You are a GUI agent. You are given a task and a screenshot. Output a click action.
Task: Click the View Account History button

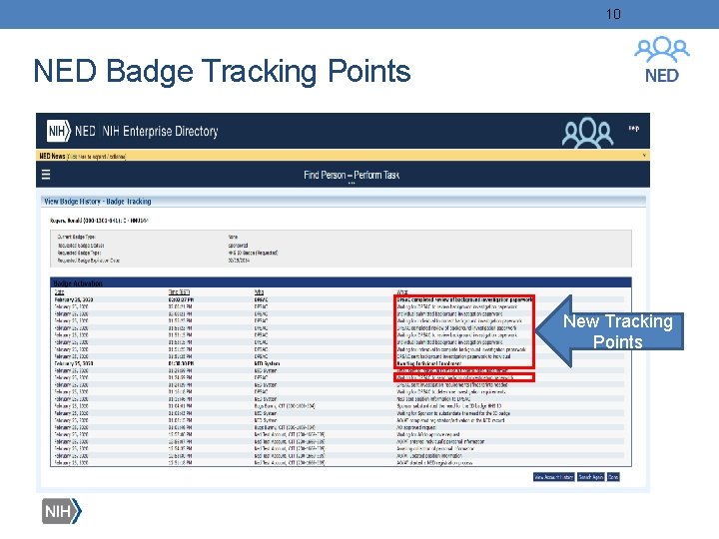point(554,477)
